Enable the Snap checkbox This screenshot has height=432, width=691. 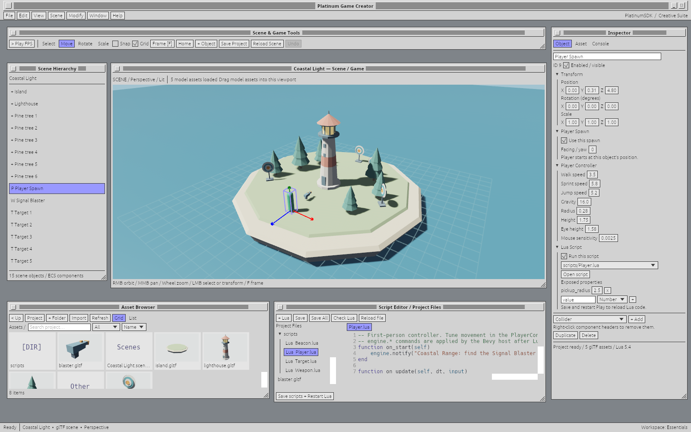coord(115,44)
